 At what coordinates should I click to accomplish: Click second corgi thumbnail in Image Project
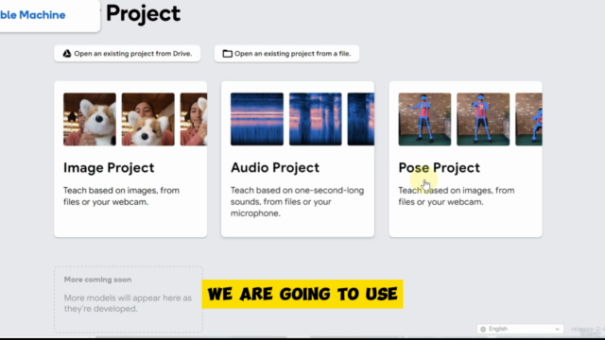tap(148, 119)
